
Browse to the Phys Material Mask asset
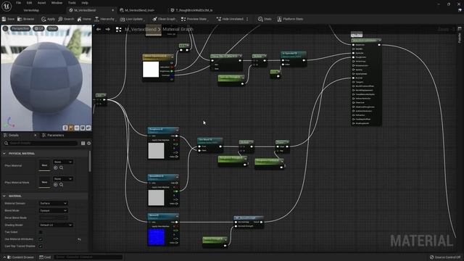pyautogui.click(x=61, y=185)
